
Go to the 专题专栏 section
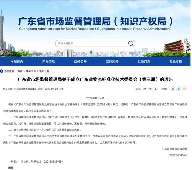(x=175, y=61)
